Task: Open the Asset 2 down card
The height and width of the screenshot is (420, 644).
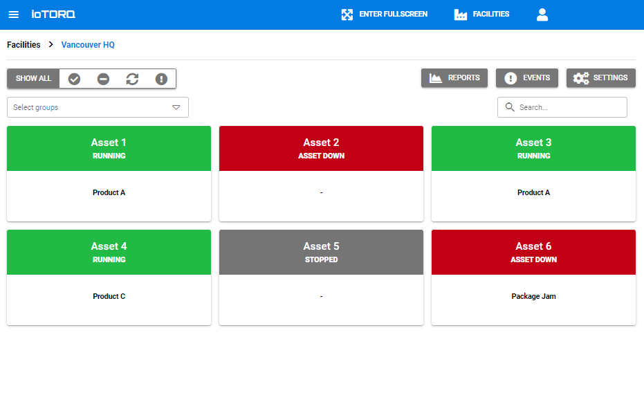Action: point(321,173)
